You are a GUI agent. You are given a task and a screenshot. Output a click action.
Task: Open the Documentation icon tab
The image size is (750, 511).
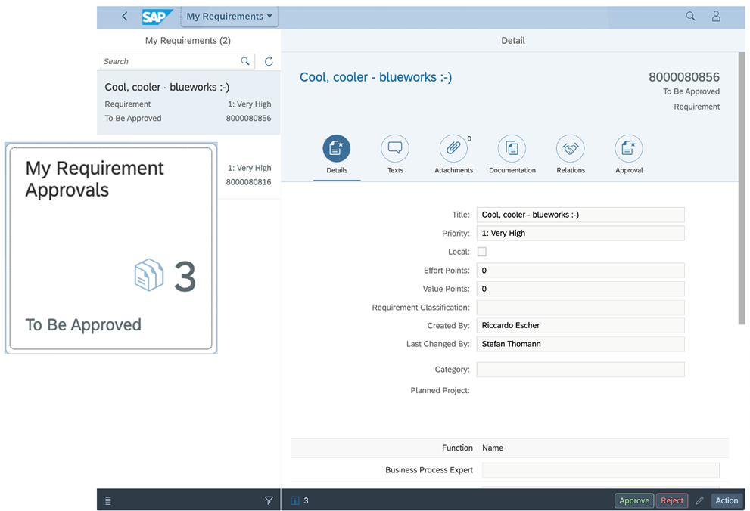pyautogui.click(x=512, y=149)
